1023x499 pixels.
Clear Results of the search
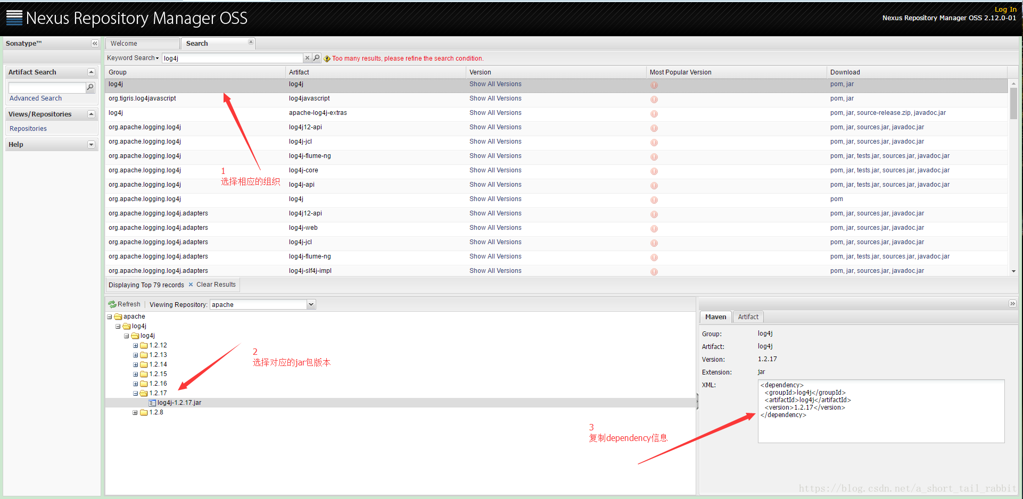(x=212, y=285)
